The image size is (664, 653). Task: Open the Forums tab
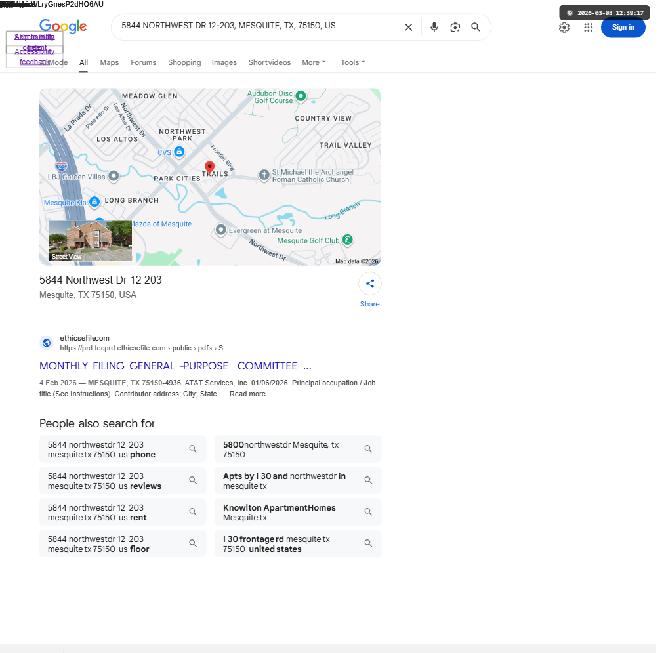tap(143, 62)
